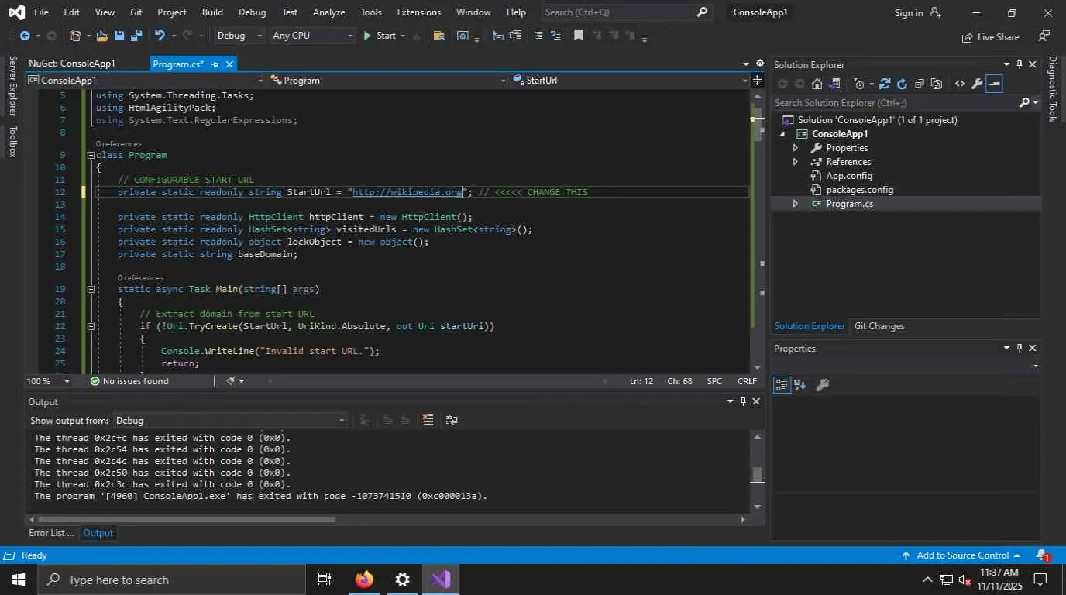Click the Undo arrow in the toolbar
The height and width of the screenshot is (595, 1066).
(160, 36)
